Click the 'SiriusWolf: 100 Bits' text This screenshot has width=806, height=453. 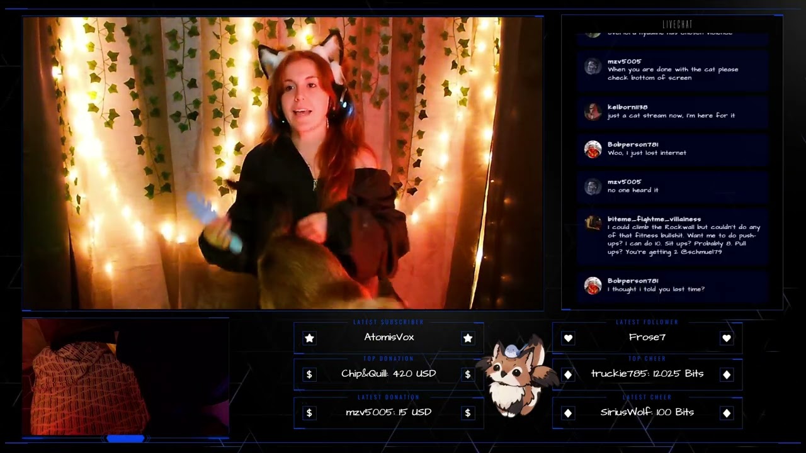click(647, 412)
